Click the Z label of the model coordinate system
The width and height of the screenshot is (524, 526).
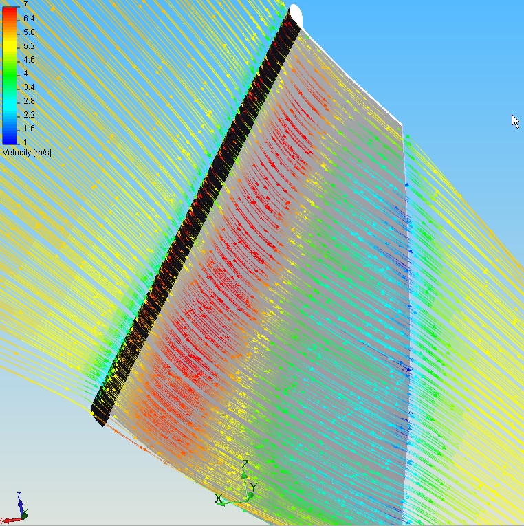(245, 464)
